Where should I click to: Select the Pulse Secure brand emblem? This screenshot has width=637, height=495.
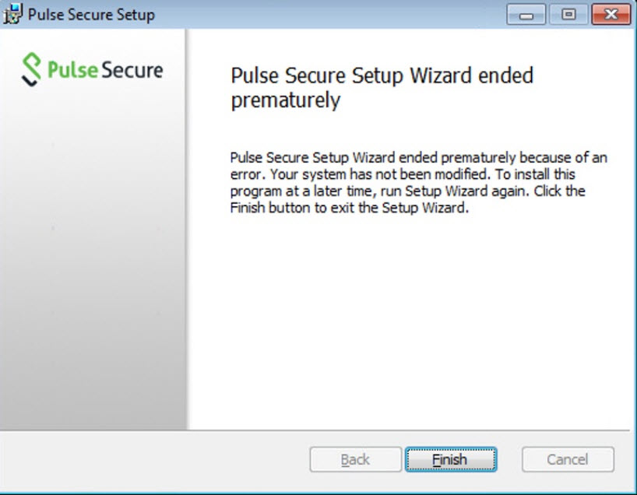click(30, 68)
